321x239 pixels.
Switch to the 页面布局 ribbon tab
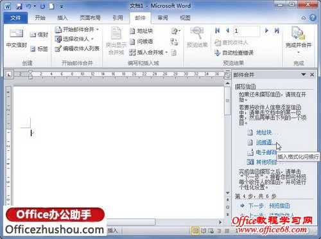point(90,18)
